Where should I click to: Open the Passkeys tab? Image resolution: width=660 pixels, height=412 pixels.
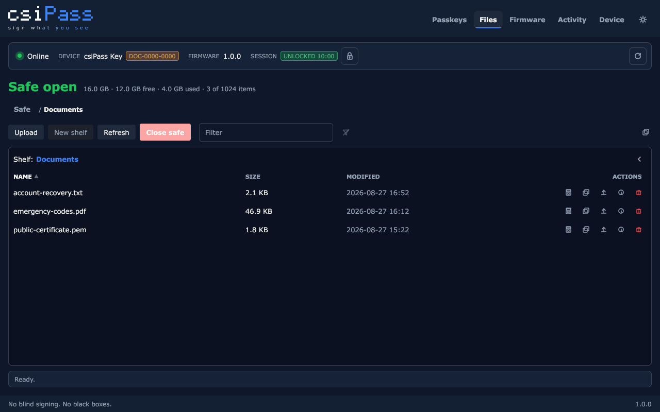point(449,20)
